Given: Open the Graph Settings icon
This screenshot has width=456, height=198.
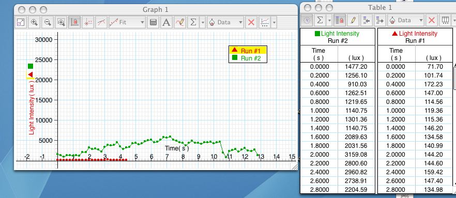Looking at the screenshot, I should click(265, 22).
